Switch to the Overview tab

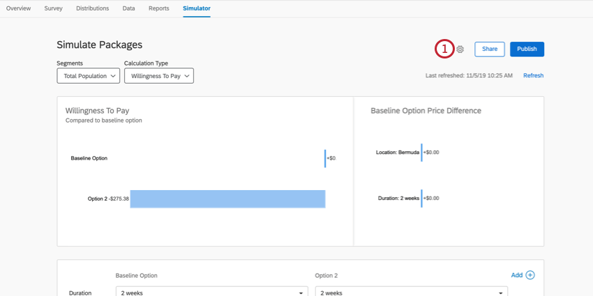point(19,8)
